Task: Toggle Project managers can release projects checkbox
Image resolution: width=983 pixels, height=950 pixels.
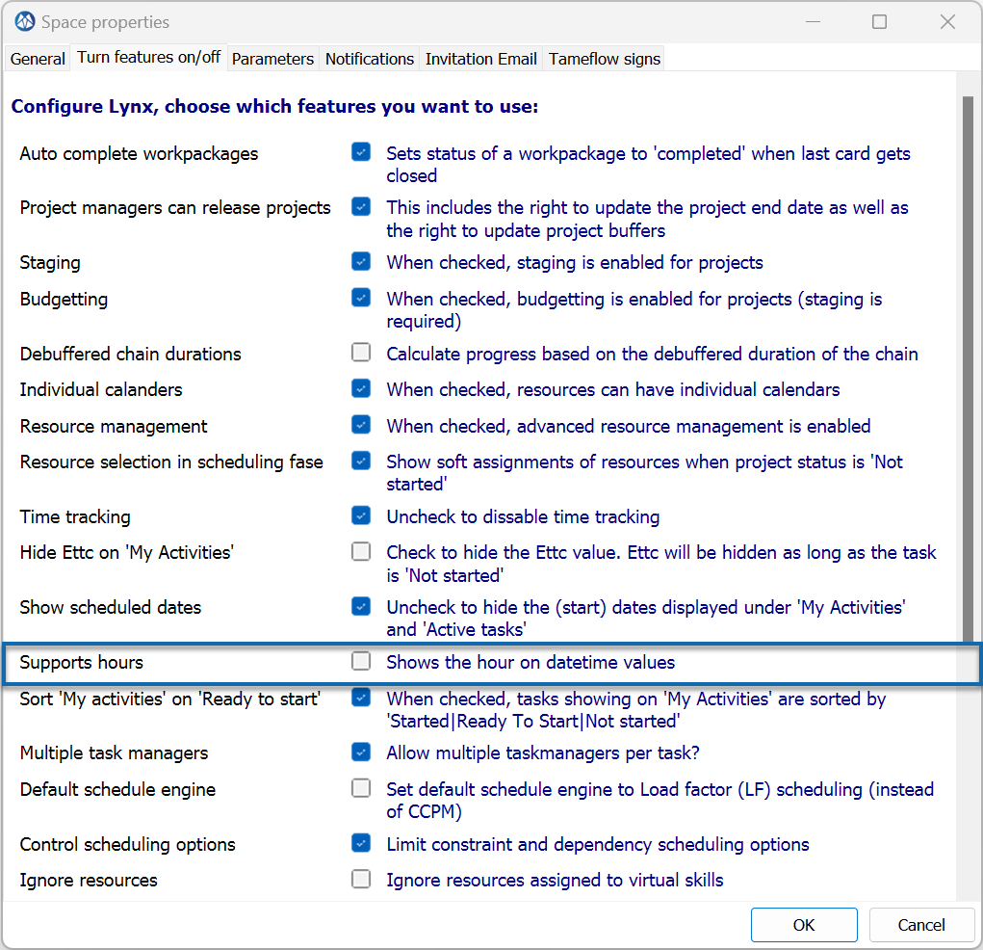Action: click(x=361, y=206)
